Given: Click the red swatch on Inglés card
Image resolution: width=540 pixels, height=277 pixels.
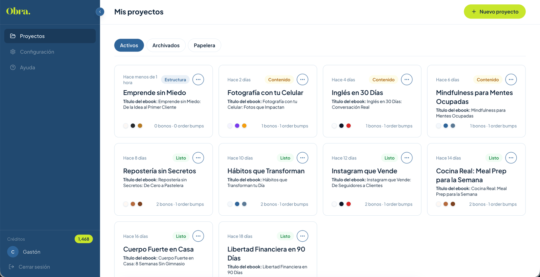Looking at the screenshot, I should (x=349, y=126).
